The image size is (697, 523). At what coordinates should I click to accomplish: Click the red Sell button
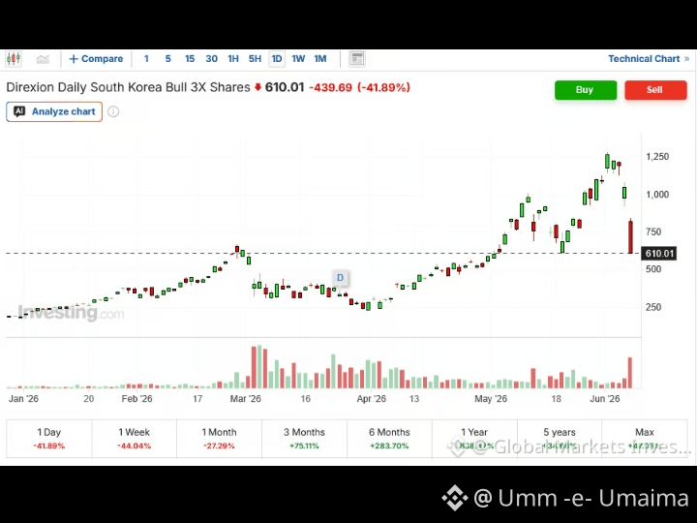click(x=655, y=90)
